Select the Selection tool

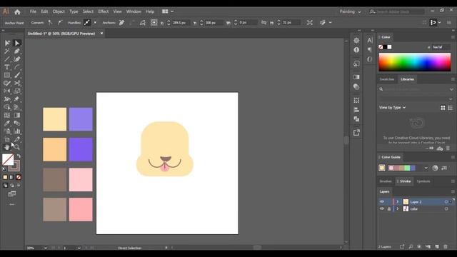7,43
